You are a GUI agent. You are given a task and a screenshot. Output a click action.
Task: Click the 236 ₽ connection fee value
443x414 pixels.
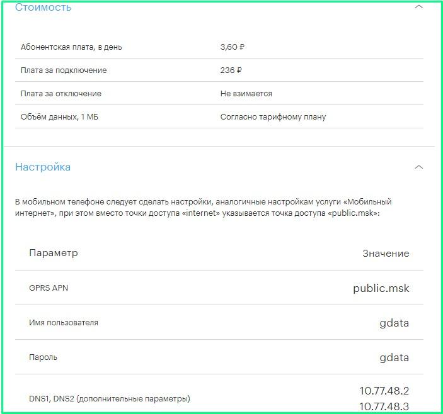click(x=231, y=70)
